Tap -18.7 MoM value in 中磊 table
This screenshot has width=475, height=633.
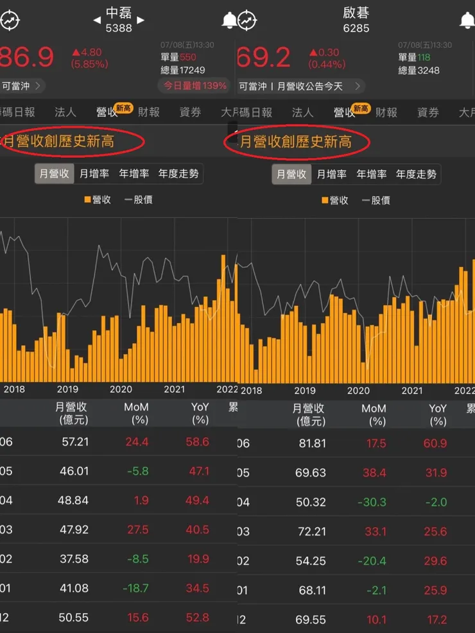135,588
